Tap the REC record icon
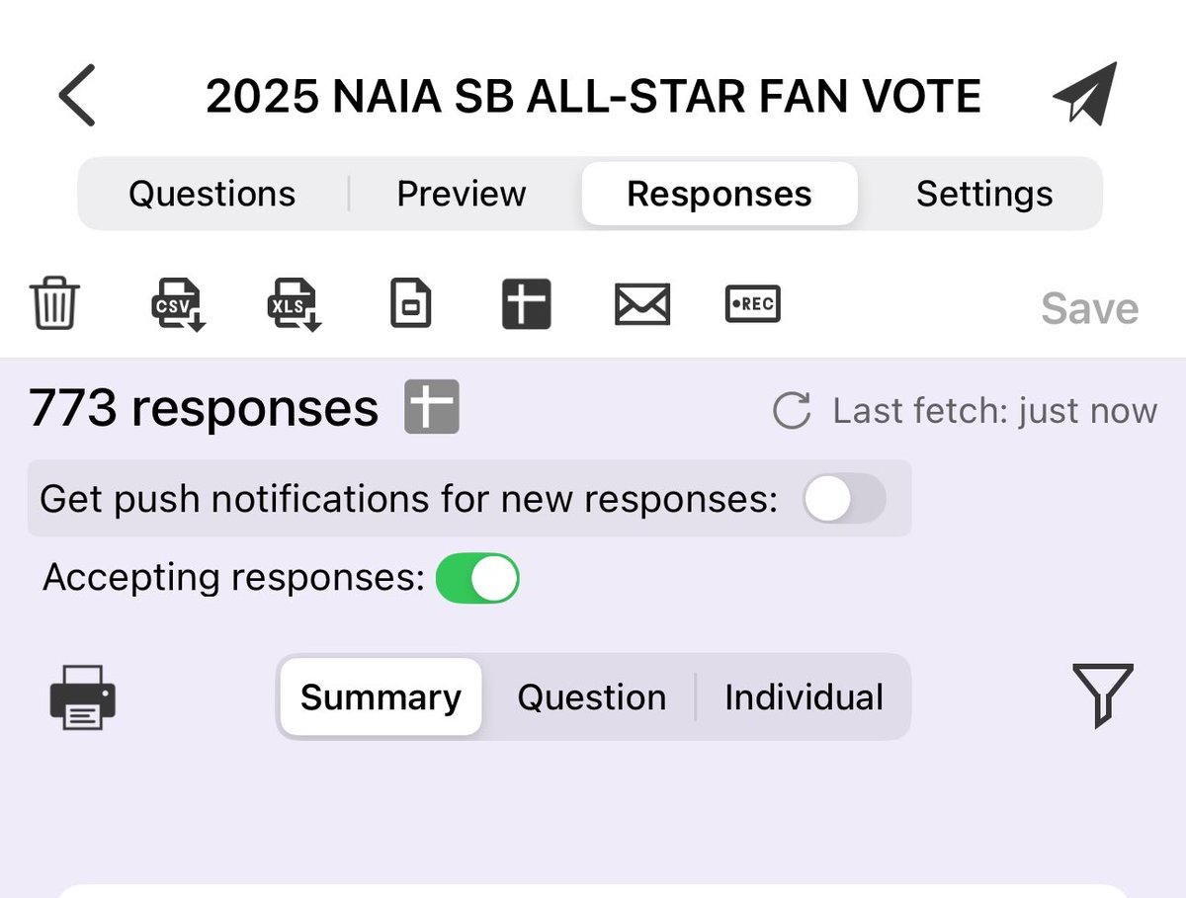1186x898 pixels. tap(753, 304)
